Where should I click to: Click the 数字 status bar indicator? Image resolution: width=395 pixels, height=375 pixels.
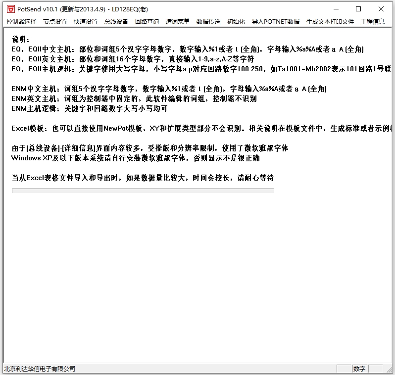(359, 369)
